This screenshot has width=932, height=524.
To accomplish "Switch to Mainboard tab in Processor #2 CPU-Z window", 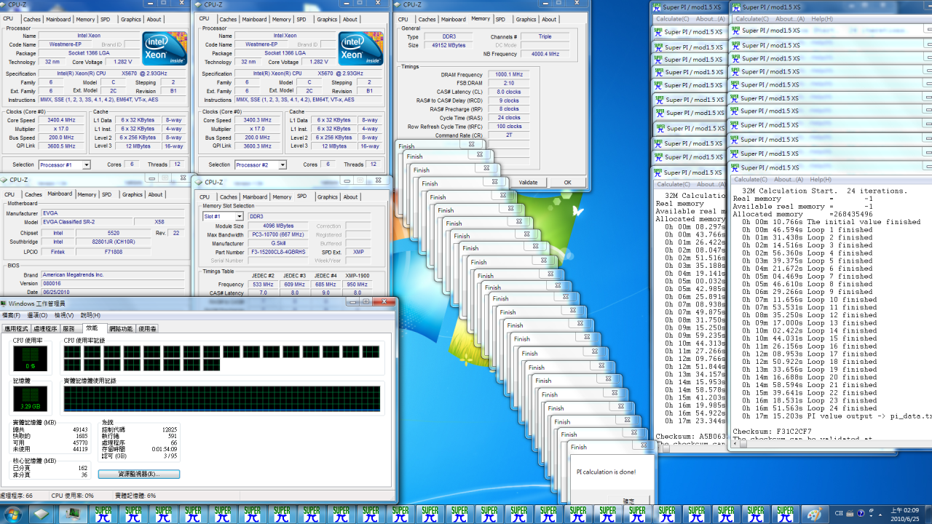I will coord(254,20).
